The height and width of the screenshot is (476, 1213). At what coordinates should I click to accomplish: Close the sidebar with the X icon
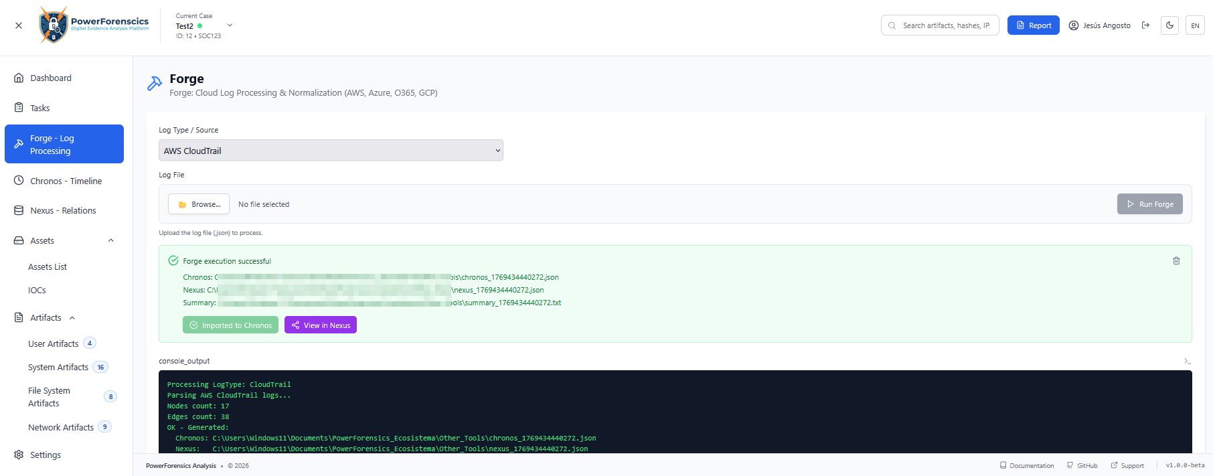point(19,25)
